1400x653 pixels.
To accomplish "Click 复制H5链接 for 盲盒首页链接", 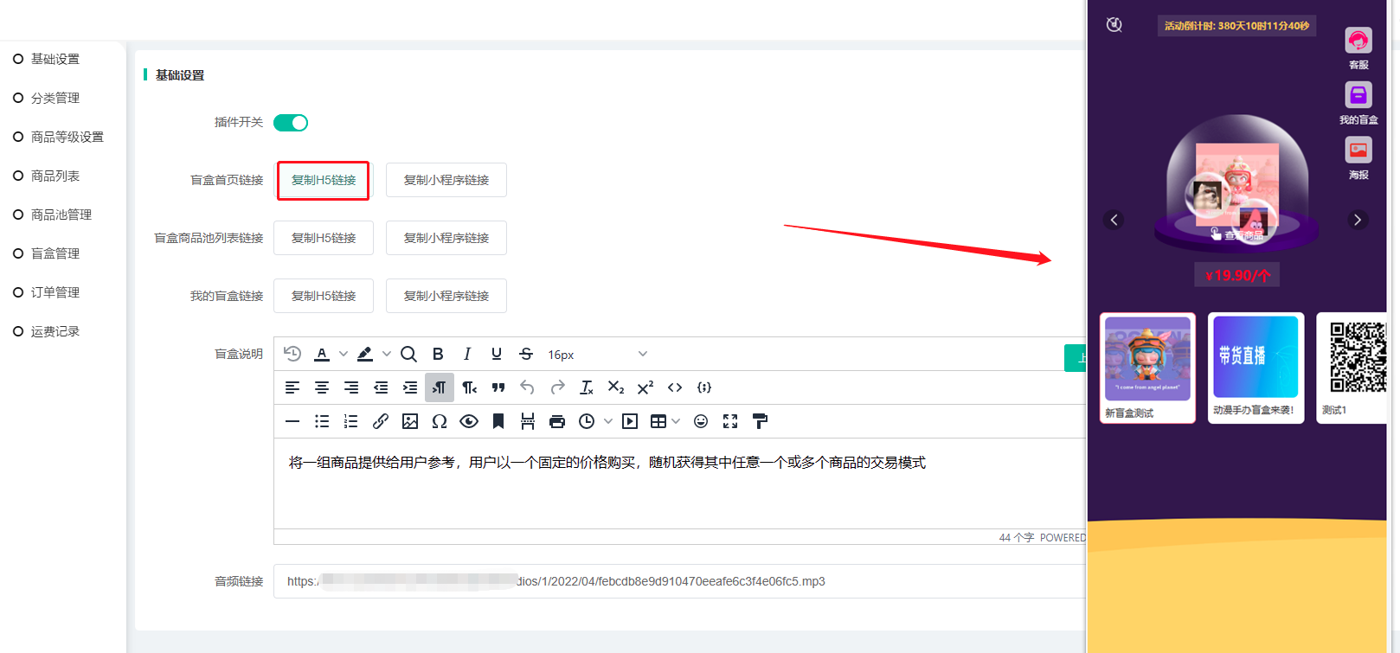I will pyautogui.click(x=324, y=180).
